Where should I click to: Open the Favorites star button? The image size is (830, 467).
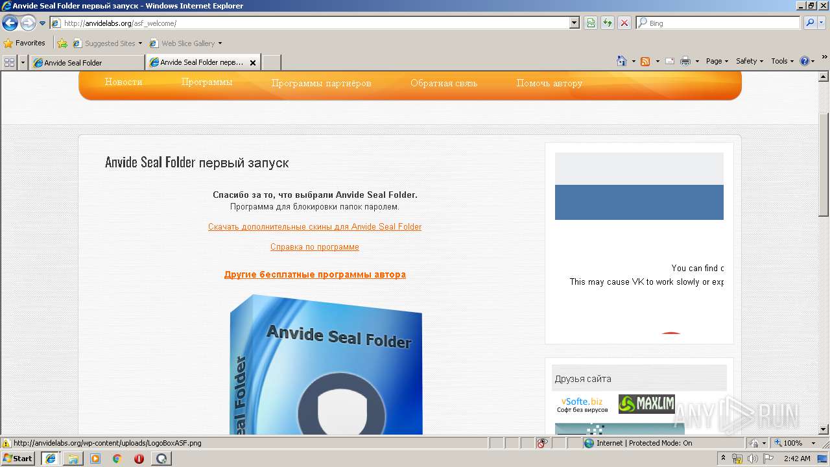click(25, 43)
